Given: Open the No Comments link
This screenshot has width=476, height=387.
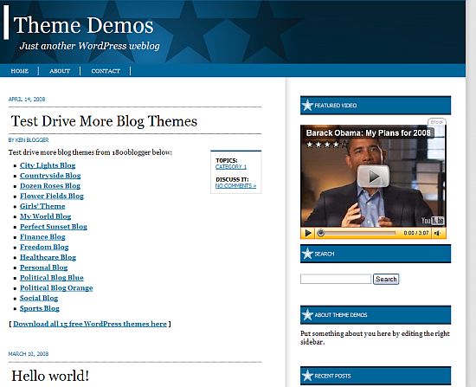Looking at the screenshot, I should (x=236, y=185).
